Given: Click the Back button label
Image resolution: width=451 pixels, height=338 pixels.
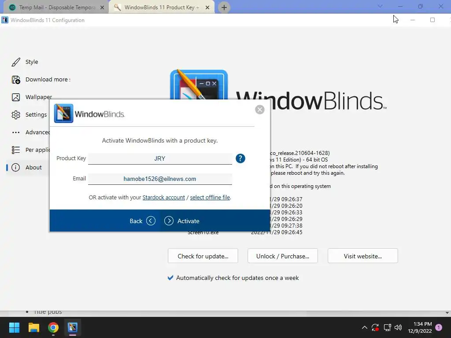Looking at the screenshot, I should 136,221.
